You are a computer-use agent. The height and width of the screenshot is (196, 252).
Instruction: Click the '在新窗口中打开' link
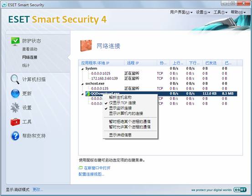pyautogui.click(x=97, y=168)
